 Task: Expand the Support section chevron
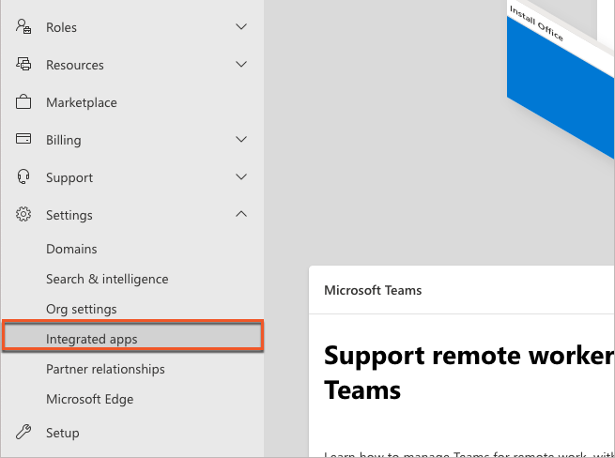[241, 176]
